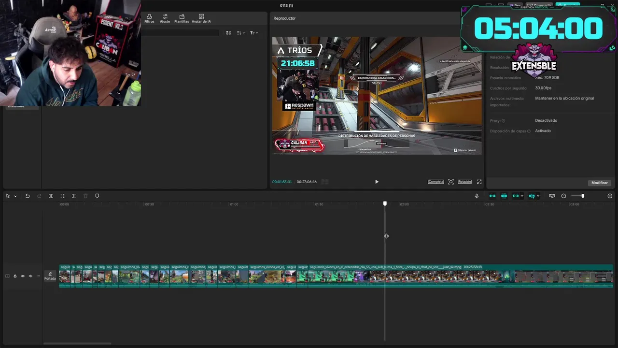Click the Activado layer arrangement value
This screenshot has width=618, height=348.
tap(543, 130)
